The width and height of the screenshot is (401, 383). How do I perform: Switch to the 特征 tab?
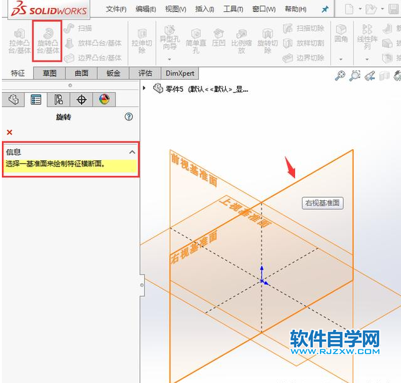click(x=17, y=74)
